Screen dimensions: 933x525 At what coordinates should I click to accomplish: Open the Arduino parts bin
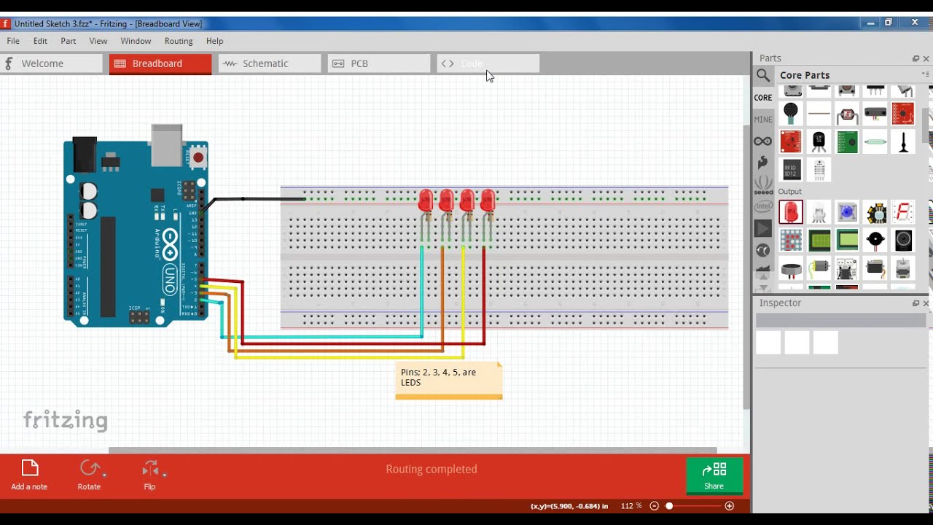763,141
